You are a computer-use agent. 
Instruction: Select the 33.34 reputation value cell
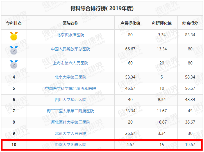(x=130, y=111)
